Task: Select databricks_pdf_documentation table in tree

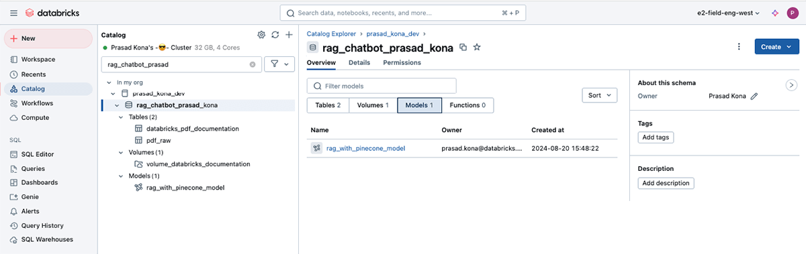Action: tap(192, 129)
